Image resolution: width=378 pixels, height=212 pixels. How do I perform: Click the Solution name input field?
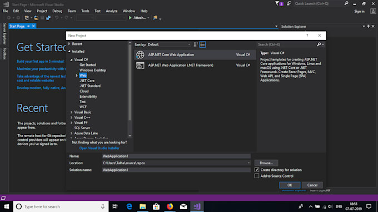click(x=176, y=170)
